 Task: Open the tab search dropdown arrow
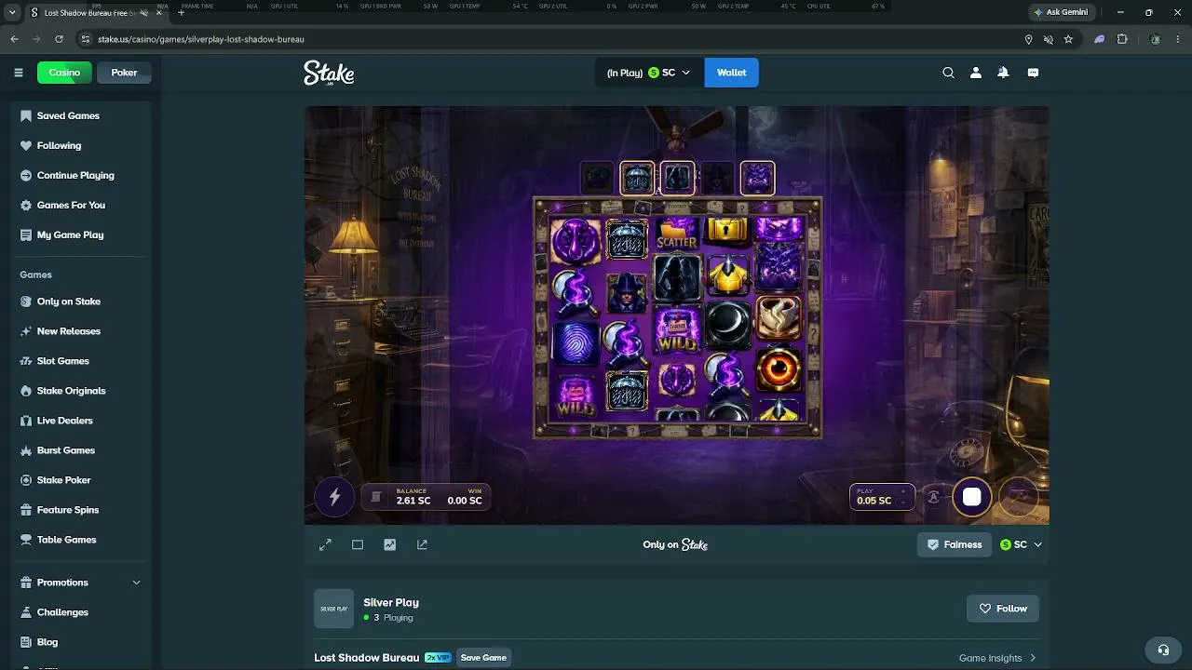(13, 13)
